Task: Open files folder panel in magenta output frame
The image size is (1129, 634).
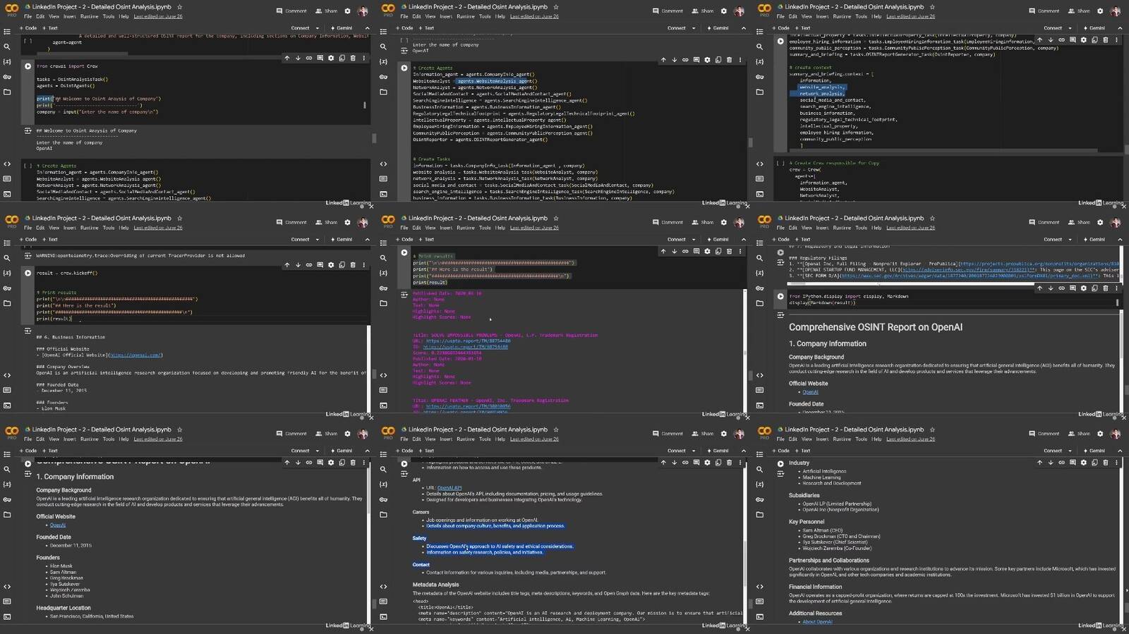Action: (383, 303)
